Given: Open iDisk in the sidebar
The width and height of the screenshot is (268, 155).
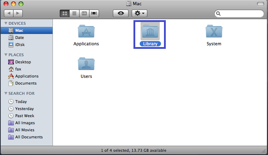Looking at the screenshot, I should (27, 45).
